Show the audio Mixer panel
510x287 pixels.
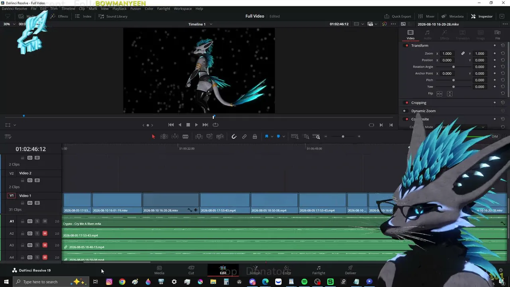point(426,16)
